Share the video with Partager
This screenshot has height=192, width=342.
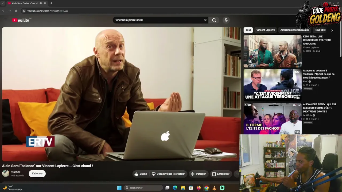[198, 174]
